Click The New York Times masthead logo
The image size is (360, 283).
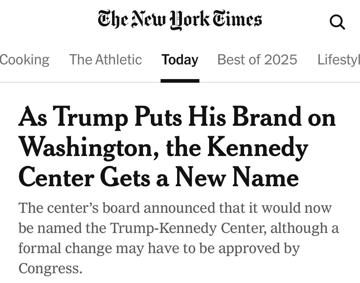(180, 19)
